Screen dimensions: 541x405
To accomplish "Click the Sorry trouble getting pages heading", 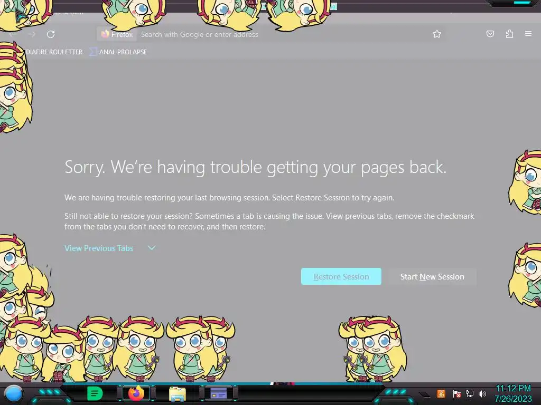I will 255,167.
